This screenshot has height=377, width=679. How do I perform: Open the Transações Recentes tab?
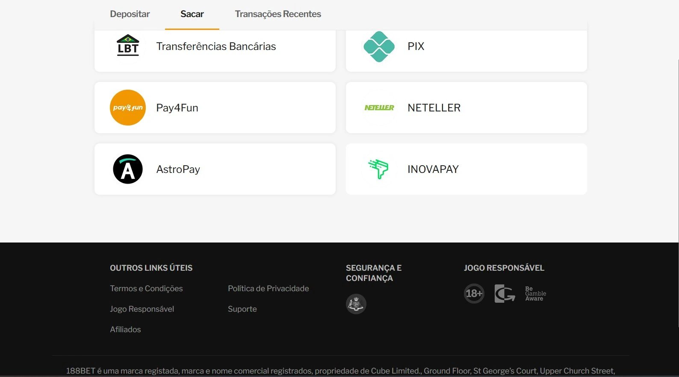[x=278, y=14]
